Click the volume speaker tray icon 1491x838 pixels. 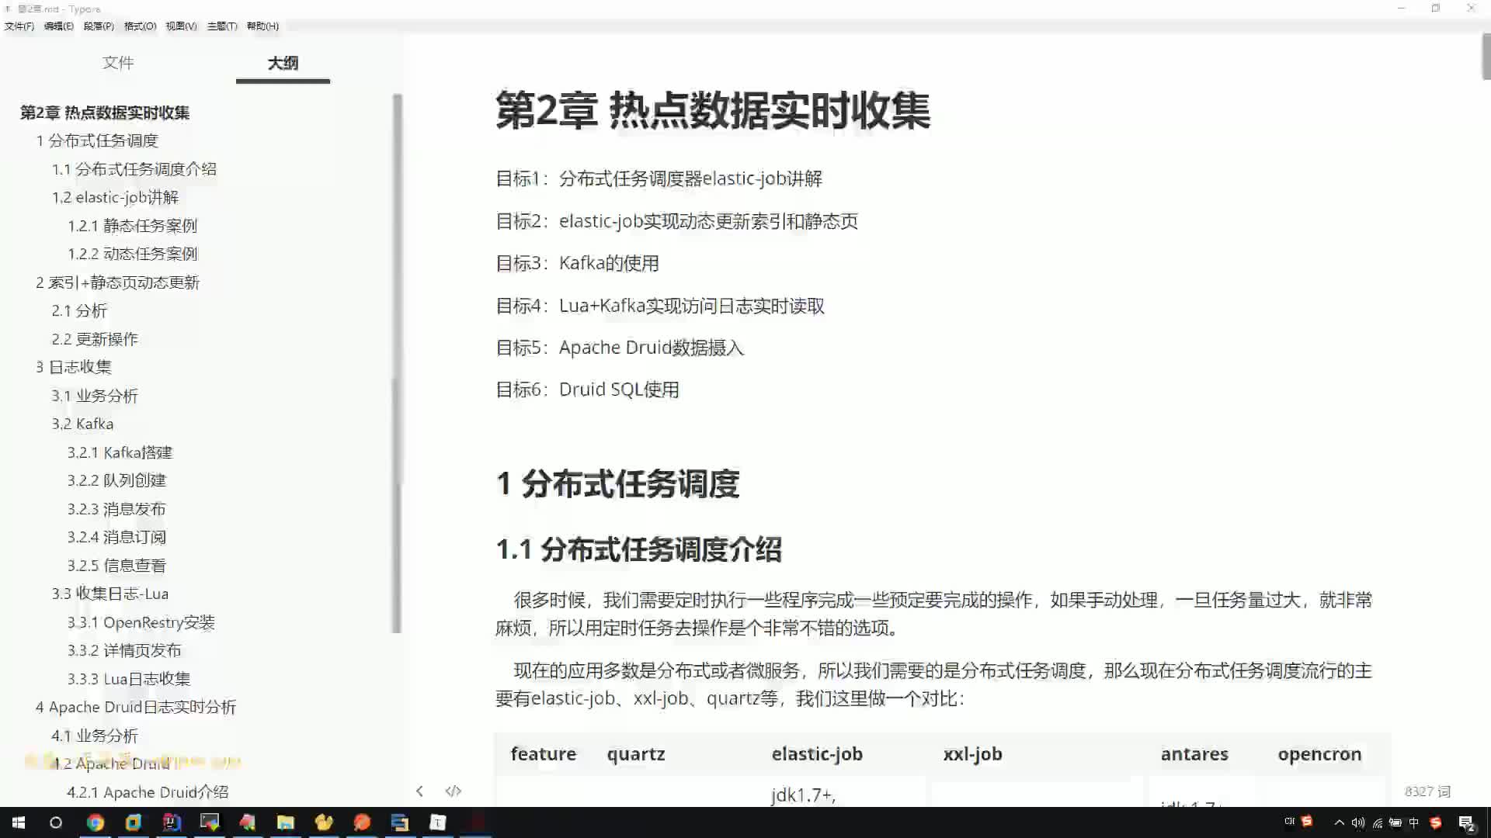(x=1358, y=822)
